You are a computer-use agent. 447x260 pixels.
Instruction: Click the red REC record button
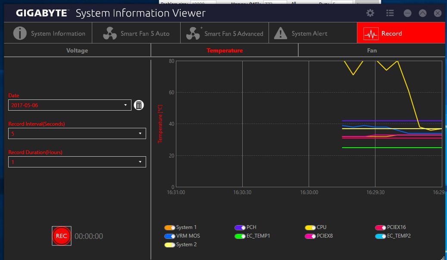(62, 236)
